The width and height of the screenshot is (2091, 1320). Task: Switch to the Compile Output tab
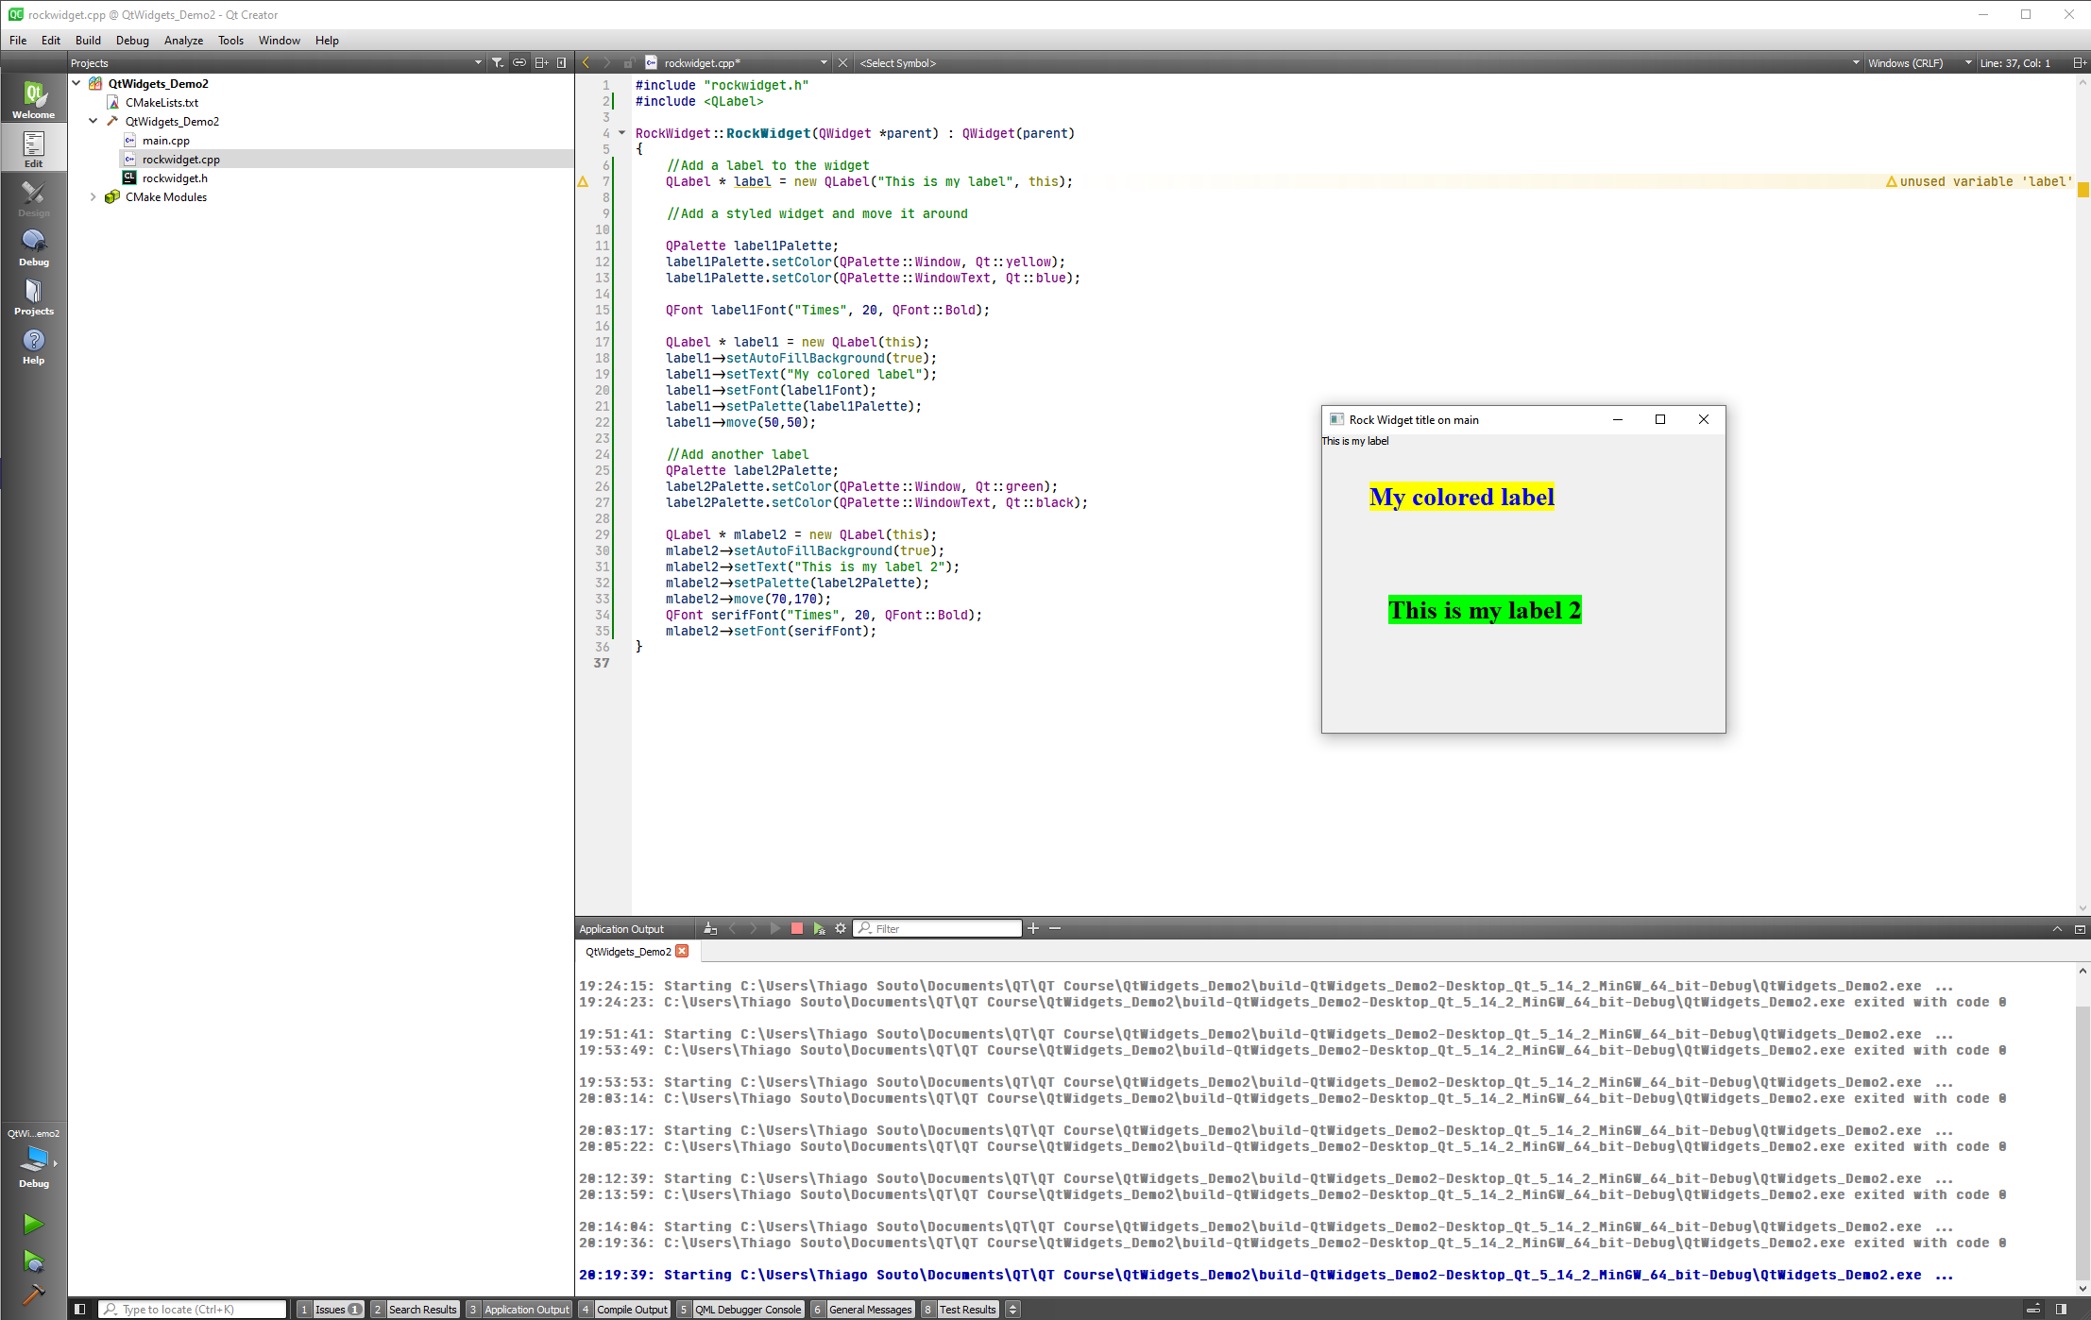pos(631,1308)
